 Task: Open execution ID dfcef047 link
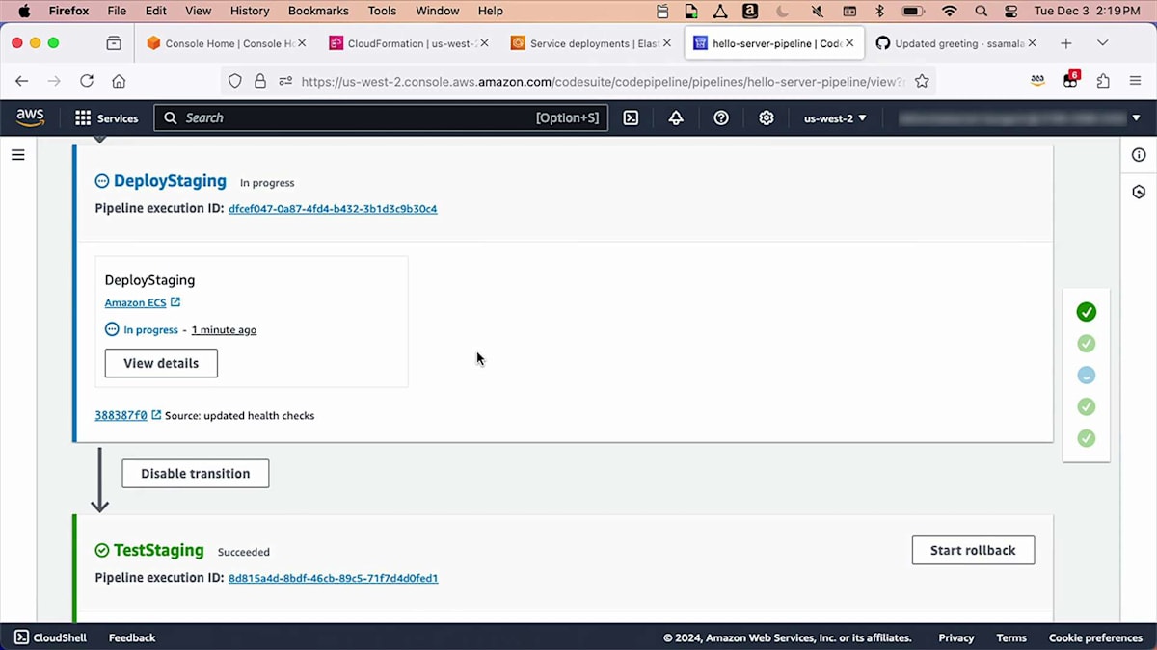tap(333, 209)
